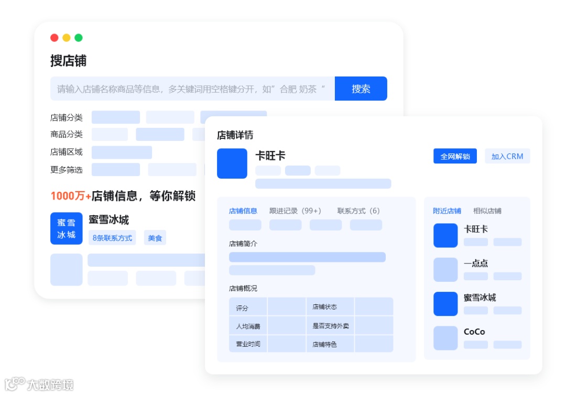The image size is (566, 395).
Task: Click the 是否支持外卖 table cell
Action: [x=330, y=326]
